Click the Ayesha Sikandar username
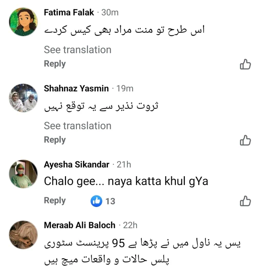This screenshot has height=273, width=263. click(x=77, y=165)
